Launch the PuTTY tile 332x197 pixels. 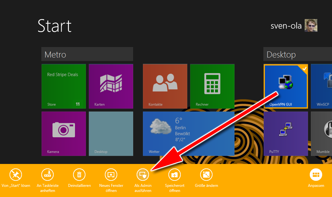coord(285,133)
